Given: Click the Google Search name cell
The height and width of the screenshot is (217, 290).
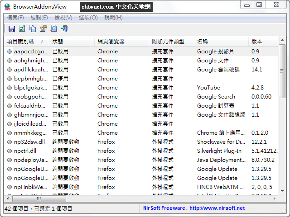Looking at the screenshot, I should click(x=216, y=97).
